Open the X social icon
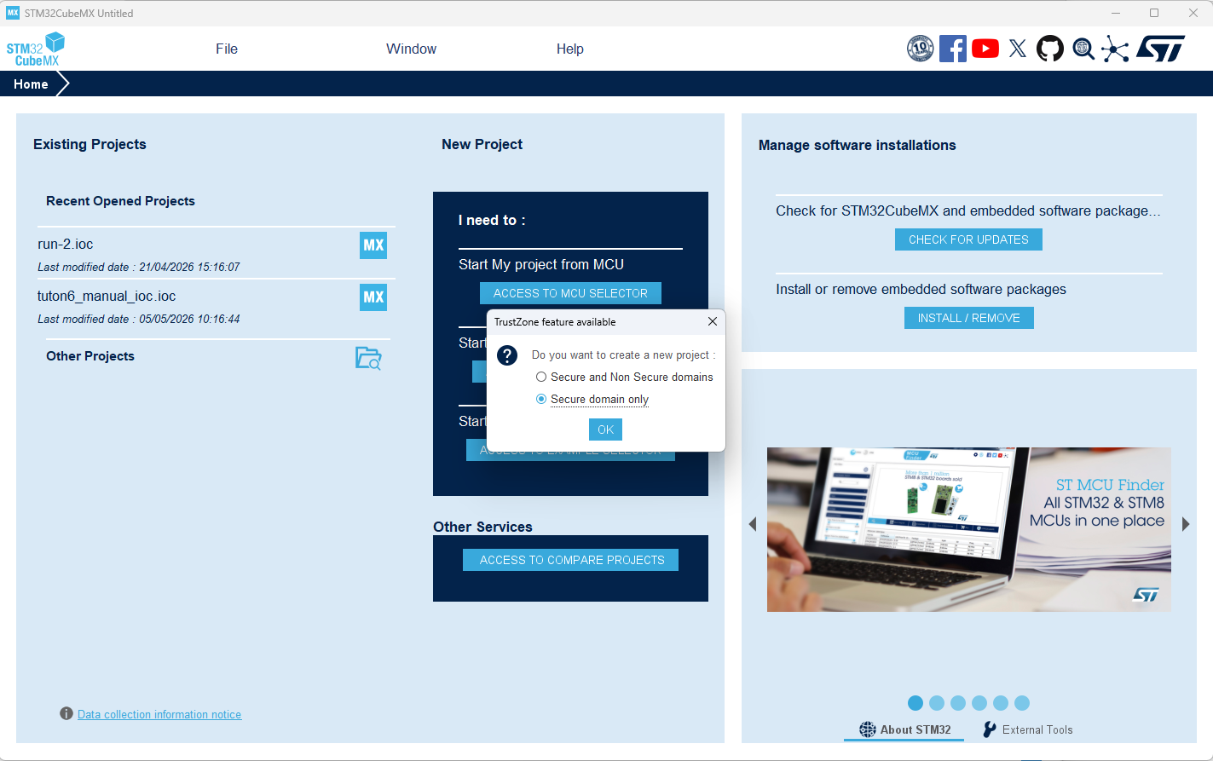This screenshot has width=1213, height=761. pyautogui.click(x=1018, y=49)
